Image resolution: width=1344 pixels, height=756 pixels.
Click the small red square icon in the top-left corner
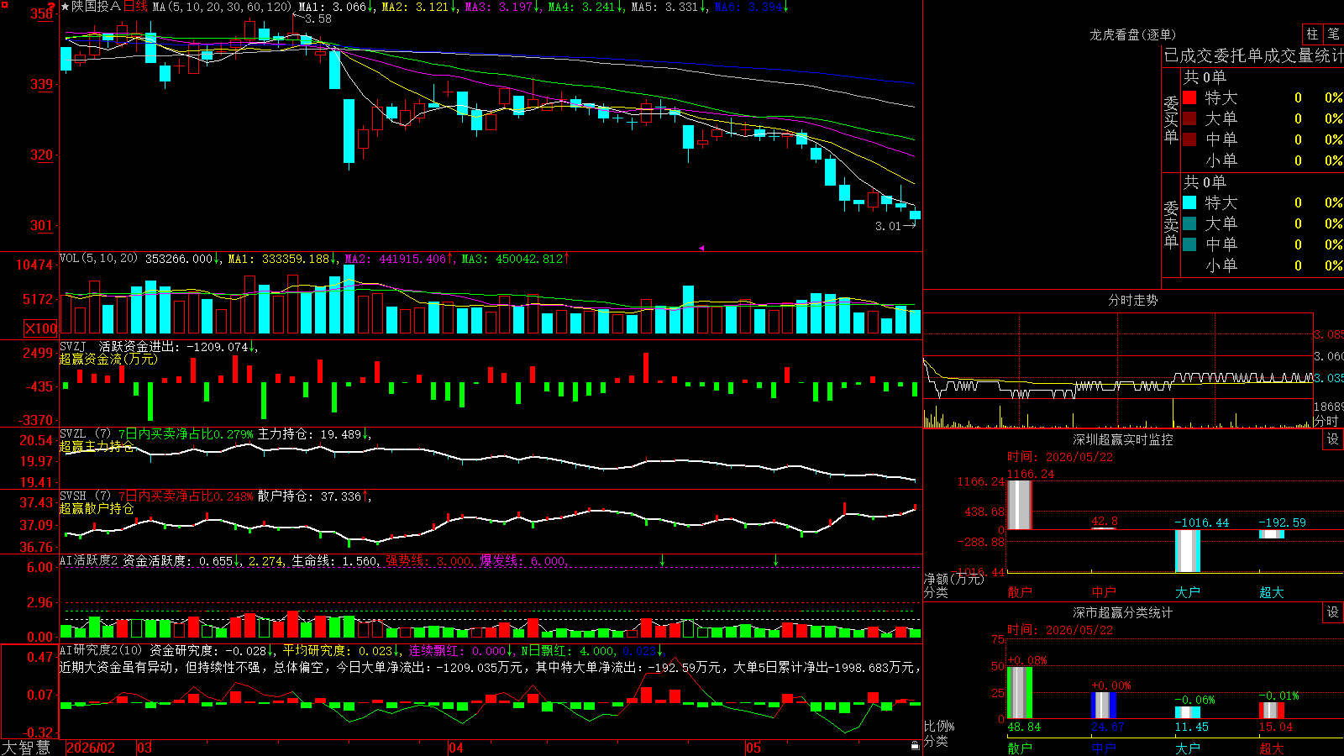pyautogui.click(x=4, y=5)
